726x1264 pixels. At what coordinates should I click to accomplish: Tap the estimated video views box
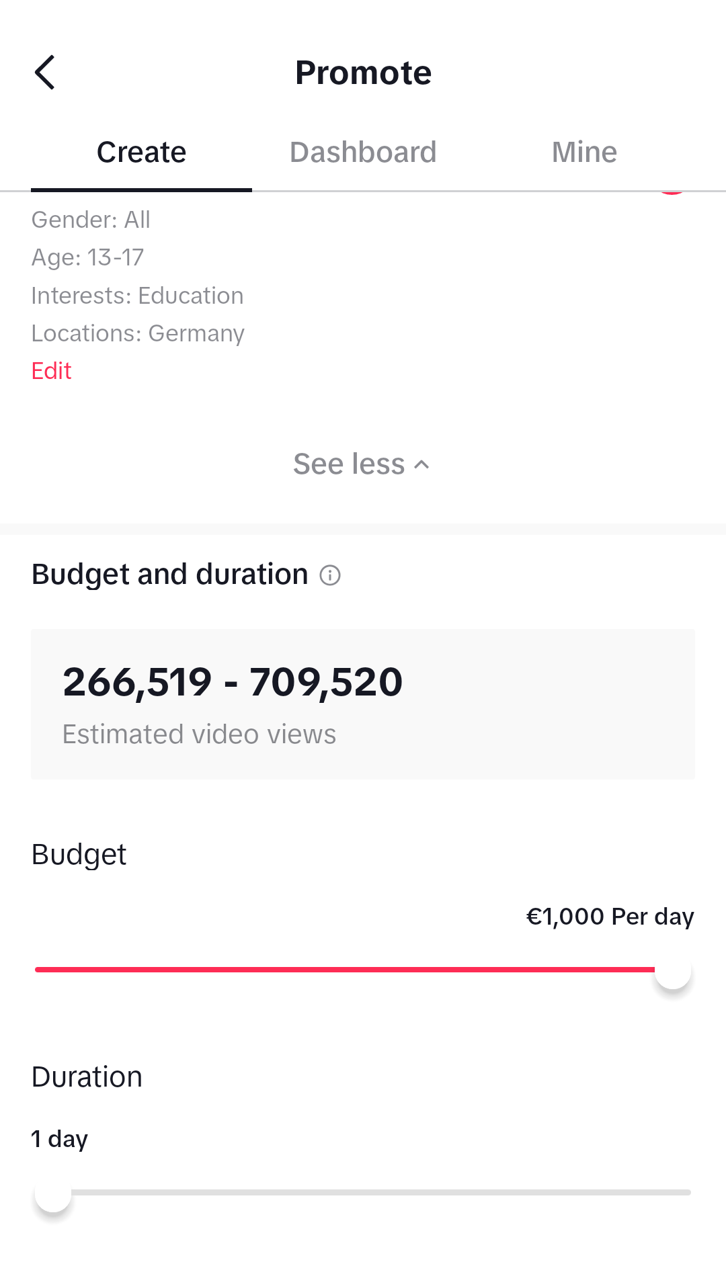363,704
